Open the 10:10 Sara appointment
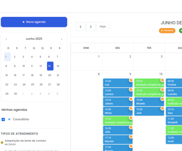 point(174,111)
